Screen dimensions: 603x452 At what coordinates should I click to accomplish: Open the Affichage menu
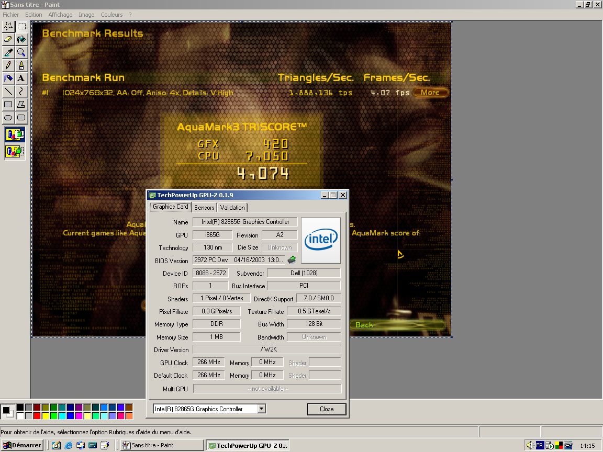[x=60, y=15]
